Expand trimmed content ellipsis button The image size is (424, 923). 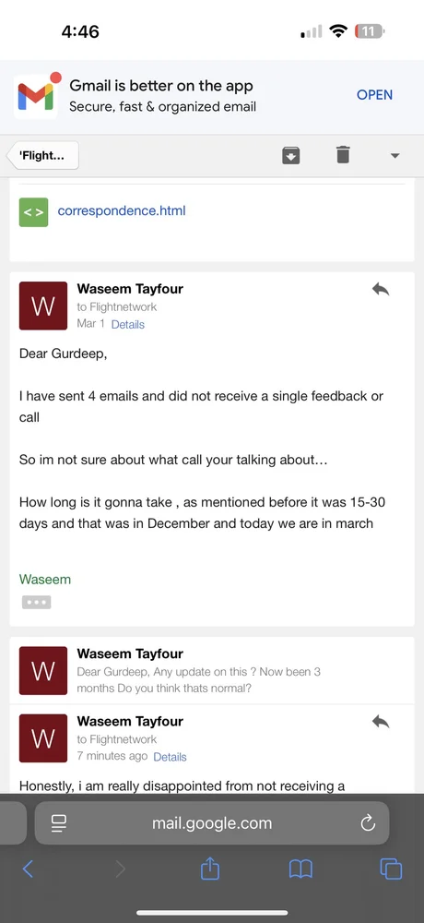37,602
